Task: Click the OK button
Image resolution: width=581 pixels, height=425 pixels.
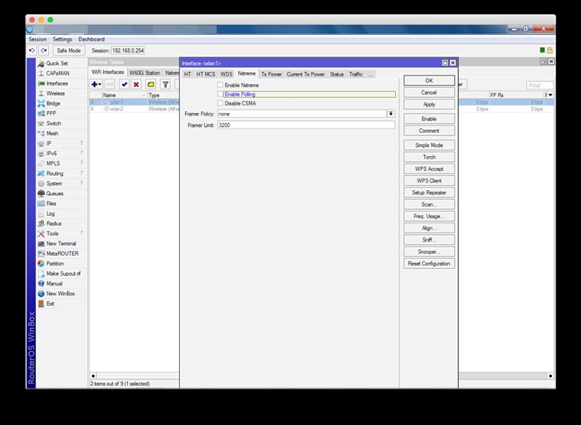Action: coord(429,81)
